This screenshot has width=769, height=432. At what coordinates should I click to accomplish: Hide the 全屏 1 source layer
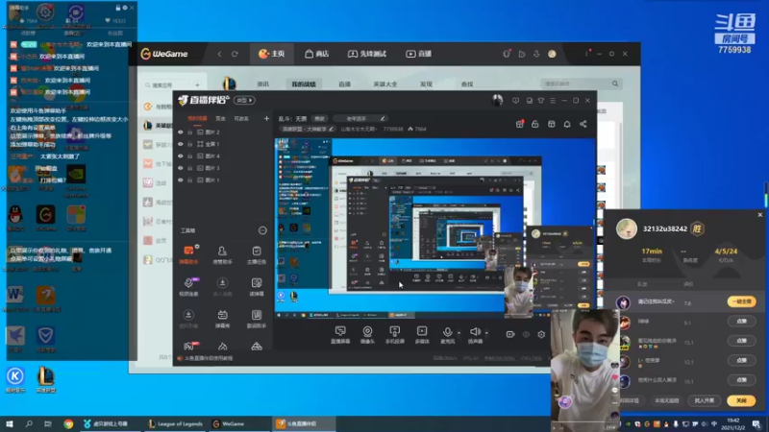[181, 144]
